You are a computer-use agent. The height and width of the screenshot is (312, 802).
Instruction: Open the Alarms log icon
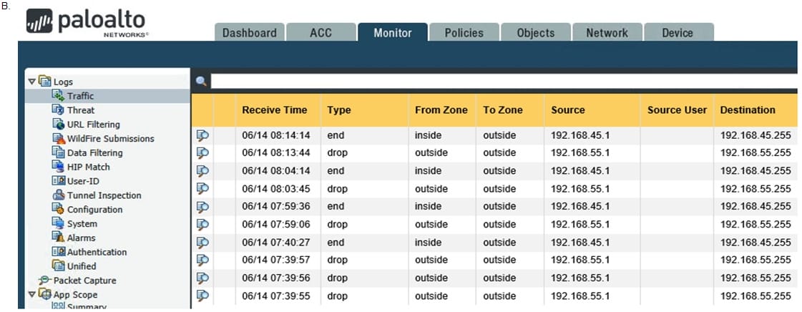59,238
